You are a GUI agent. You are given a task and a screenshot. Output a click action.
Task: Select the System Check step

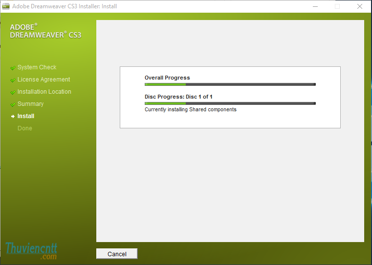click(37, 67)
